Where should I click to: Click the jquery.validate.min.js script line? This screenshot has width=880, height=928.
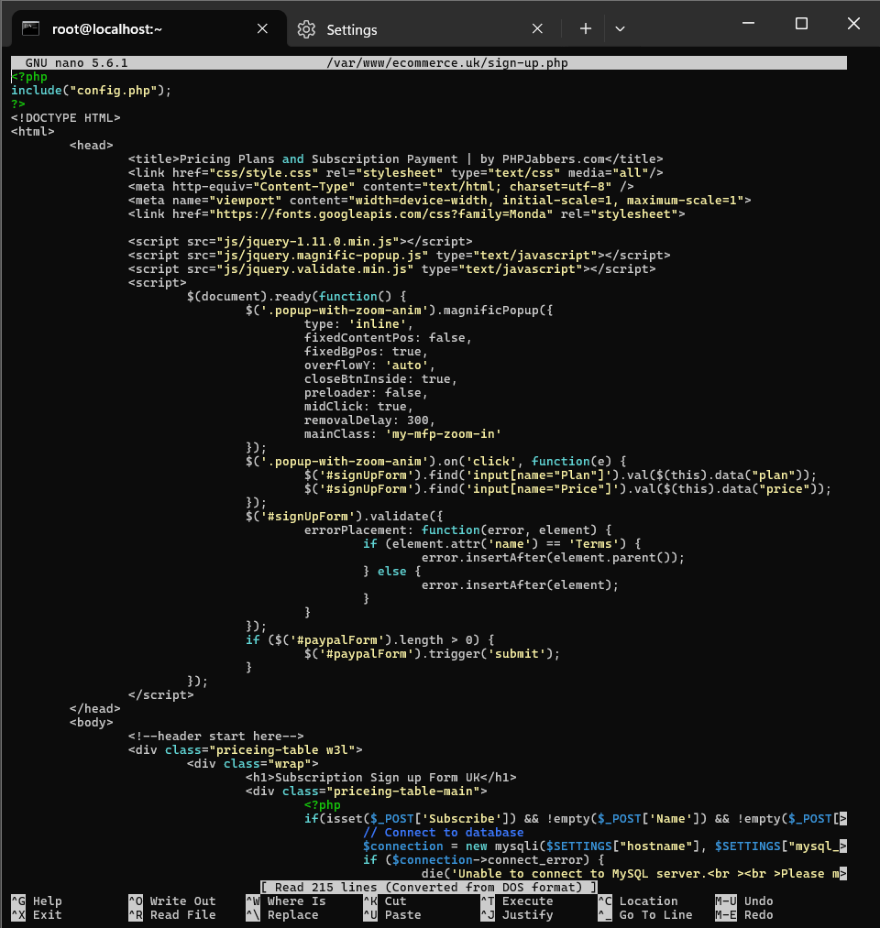392,268
